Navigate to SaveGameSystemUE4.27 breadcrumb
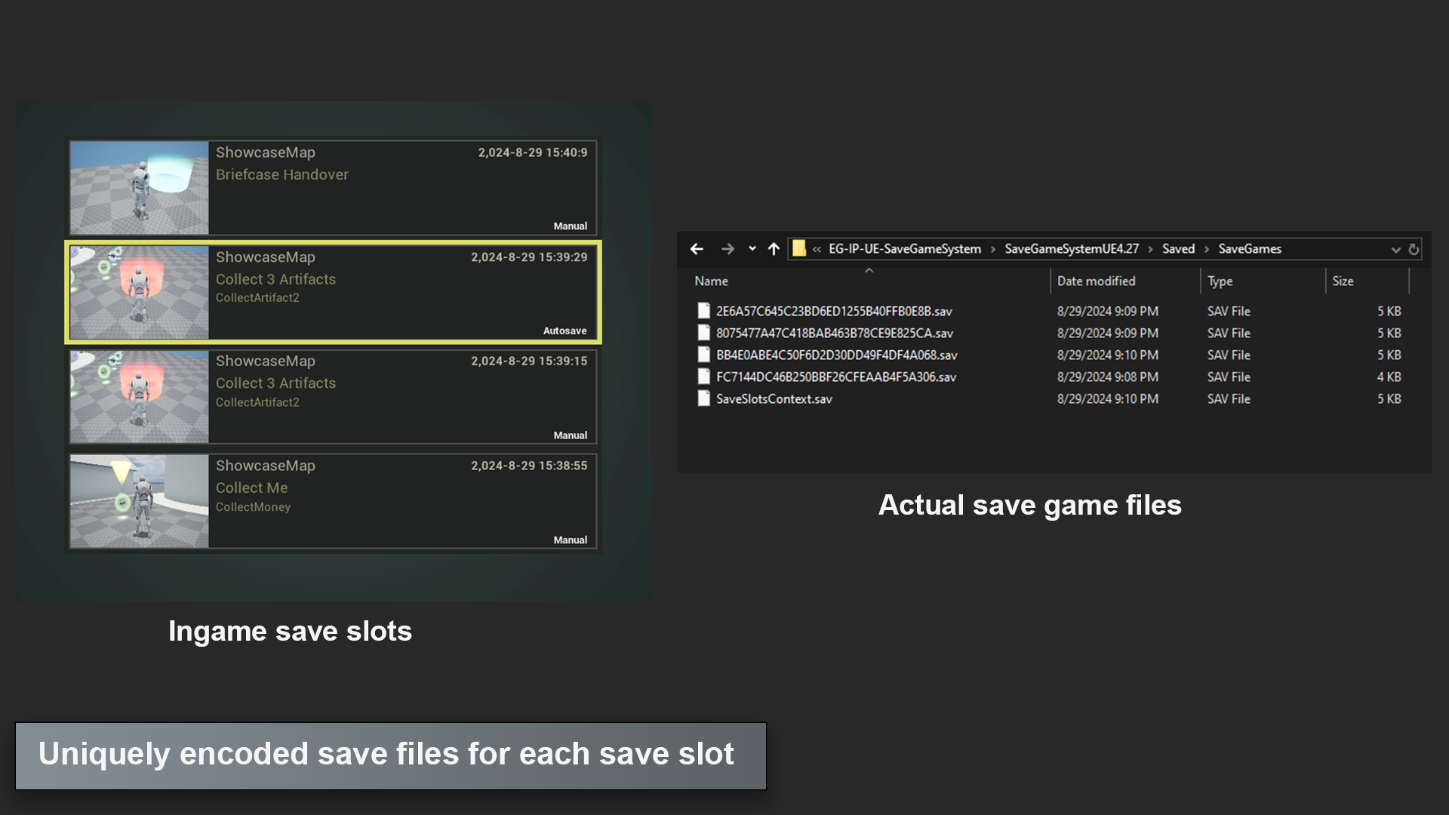 pos(1071,249)
